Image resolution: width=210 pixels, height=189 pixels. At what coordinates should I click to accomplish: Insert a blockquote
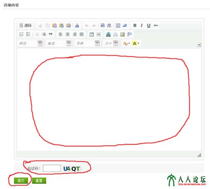[x=51, y=34]
